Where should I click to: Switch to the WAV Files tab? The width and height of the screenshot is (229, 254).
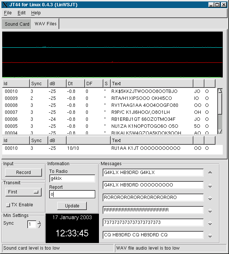[x=46, y=24]
